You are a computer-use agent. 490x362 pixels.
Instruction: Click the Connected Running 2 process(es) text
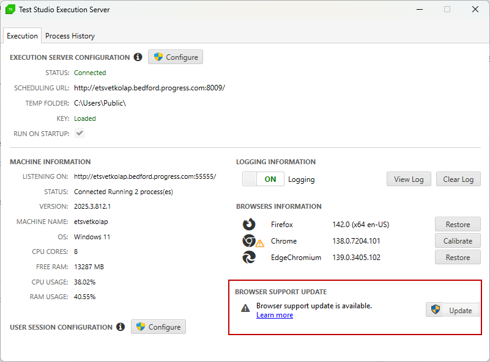pyautogui.click(x=124, y=192)
